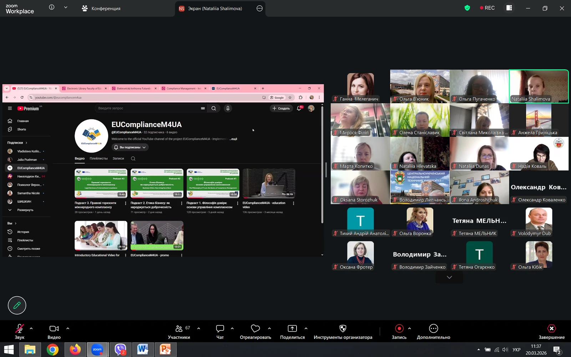Open the Chat panel icon

point(220,329)
